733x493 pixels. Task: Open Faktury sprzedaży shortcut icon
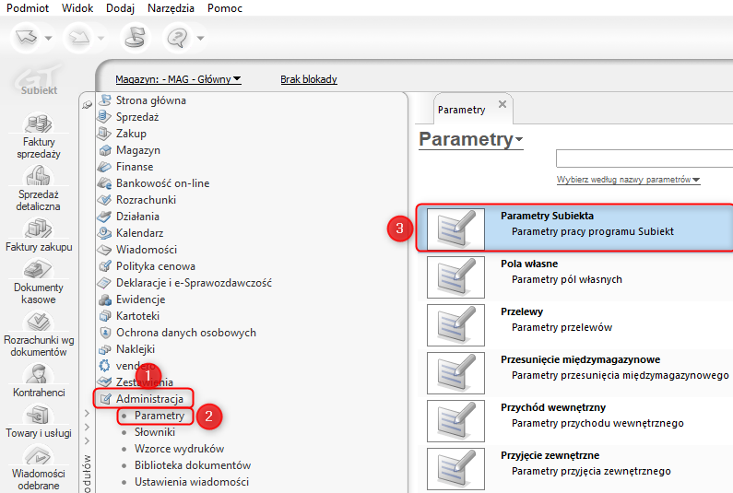pos(39,124)
